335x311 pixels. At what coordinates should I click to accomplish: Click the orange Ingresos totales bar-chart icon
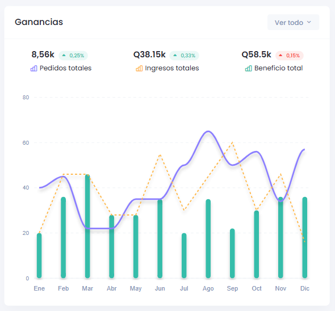pos(139,68)
